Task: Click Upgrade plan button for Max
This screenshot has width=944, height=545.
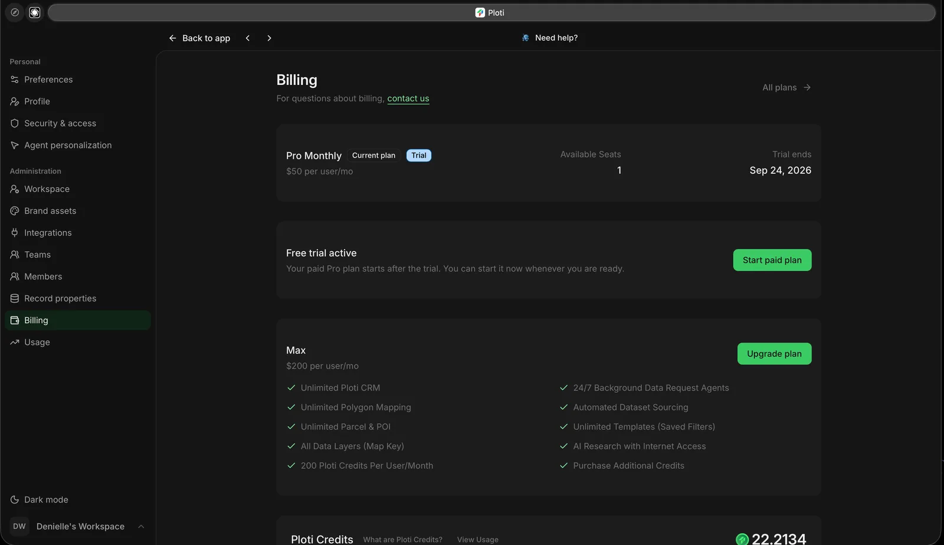Action: (774, 354)
